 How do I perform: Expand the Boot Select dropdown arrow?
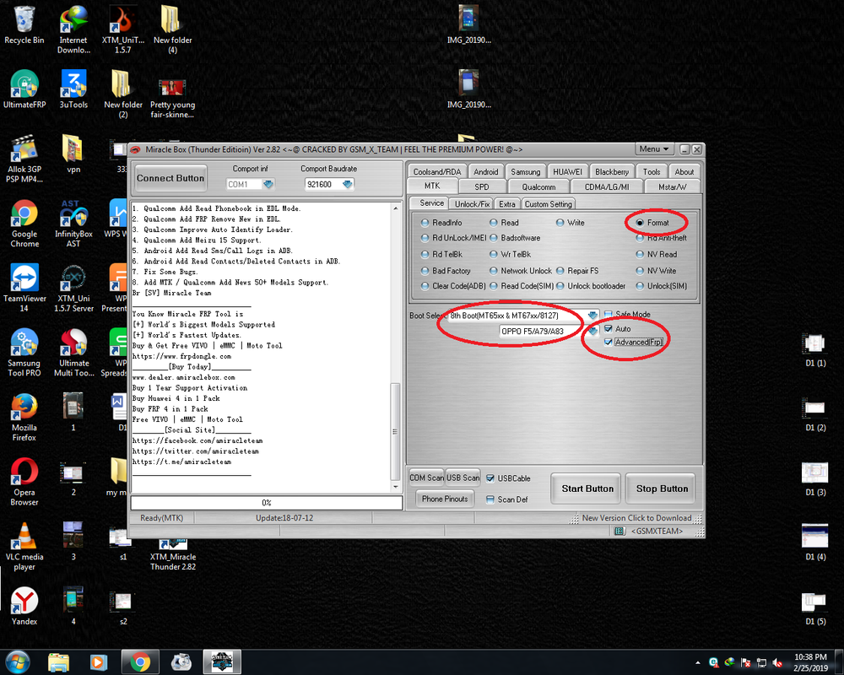592,316
